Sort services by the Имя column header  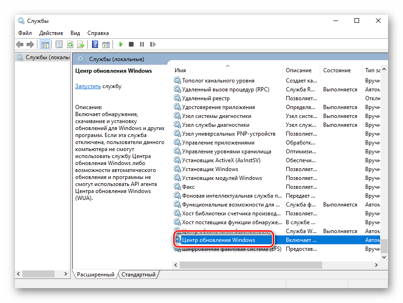click(180, 70)
